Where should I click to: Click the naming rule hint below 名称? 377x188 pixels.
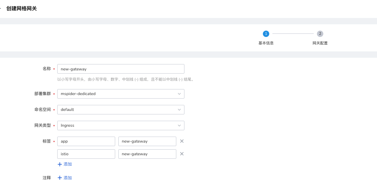tap(125, 80)
